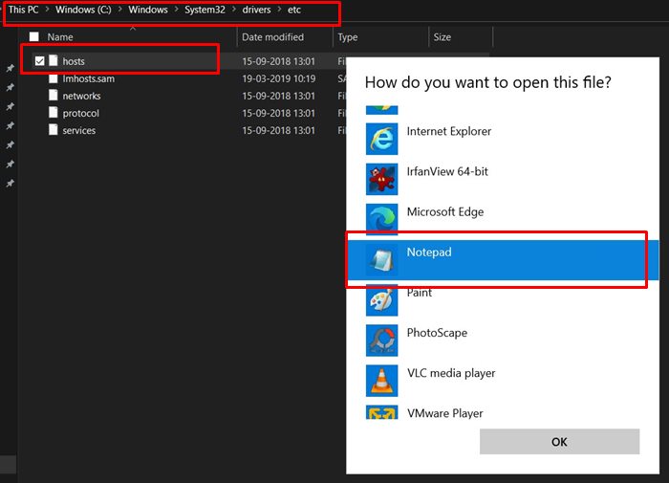This screenshot has width=669, height=483.
Task: Sort by the Type column header
Action: point(348,37)
